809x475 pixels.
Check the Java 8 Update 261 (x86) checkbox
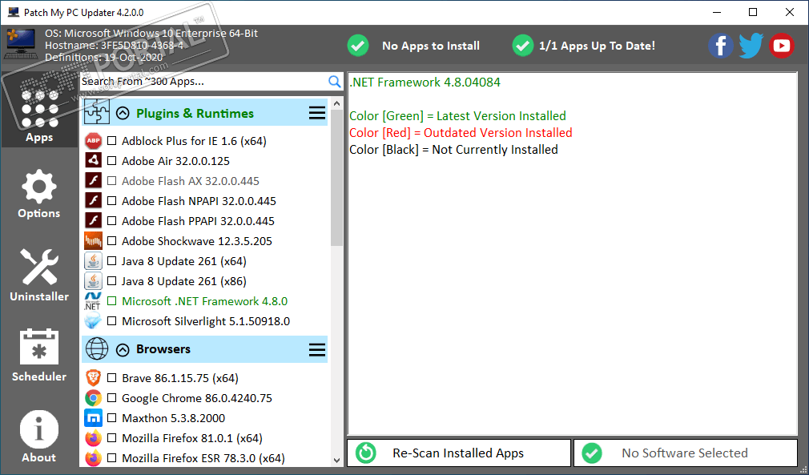pos(111,282)
